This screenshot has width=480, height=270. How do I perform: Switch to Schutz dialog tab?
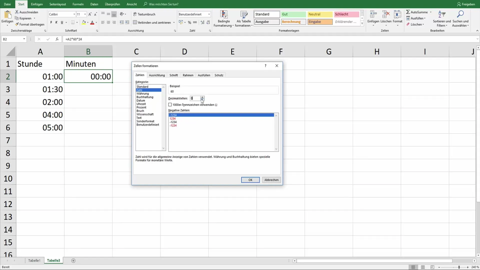(219, 75)
